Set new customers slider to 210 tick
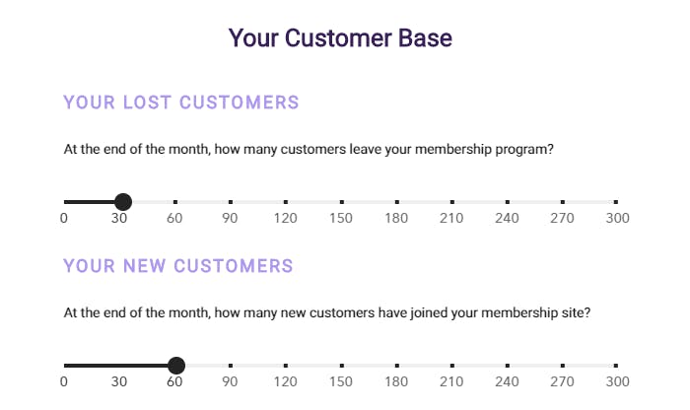The height and width of the screenshot is (410, 690). [452, 366]
